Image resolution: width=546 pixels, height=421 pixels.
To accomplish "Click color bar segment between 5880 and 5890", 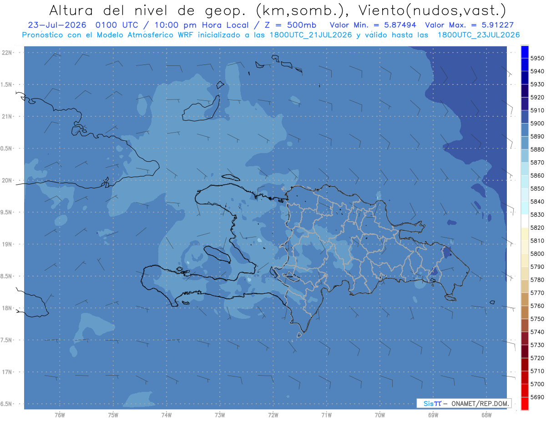I will [525, 143].
